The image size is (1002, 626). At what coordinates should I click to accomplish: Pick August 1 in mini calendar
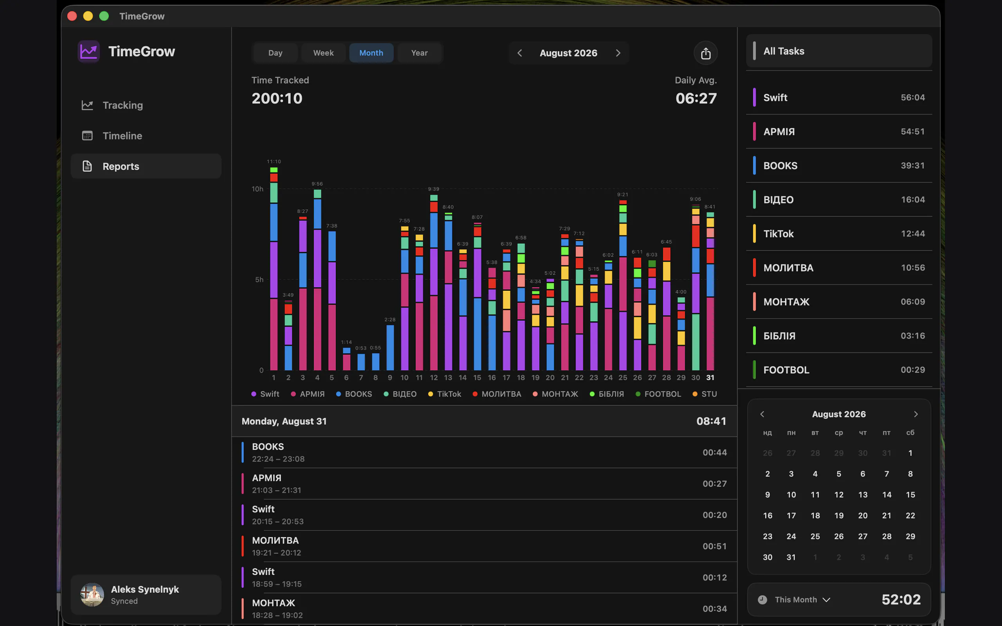(910, 453)
